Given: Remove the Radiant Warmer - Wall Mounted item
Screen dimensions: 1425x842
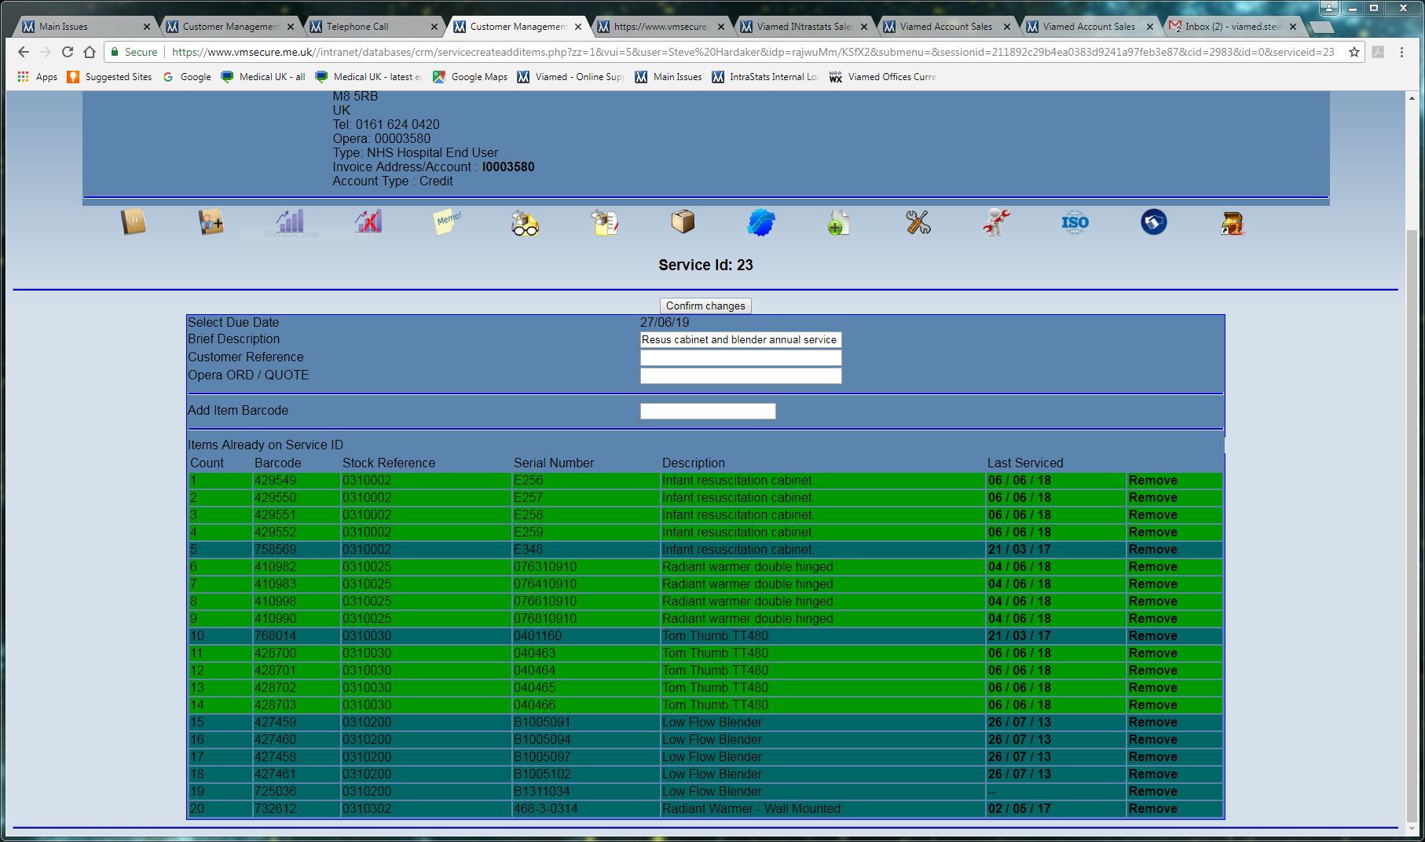Looking at the screenshot, I should click(1152, 809).
